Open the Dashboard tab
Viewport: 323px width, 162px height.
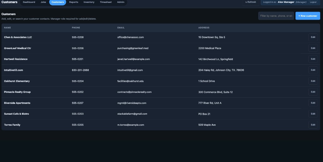click(29, 2)
